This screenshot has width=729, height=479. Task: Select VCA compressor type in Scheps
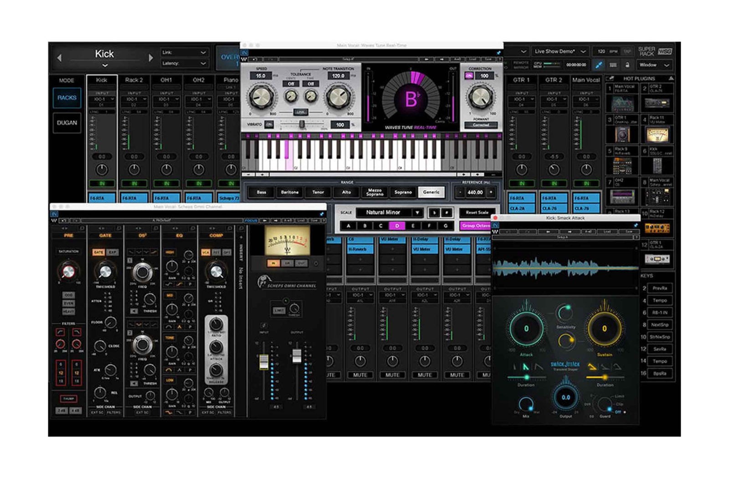click(x=205, y=252)
